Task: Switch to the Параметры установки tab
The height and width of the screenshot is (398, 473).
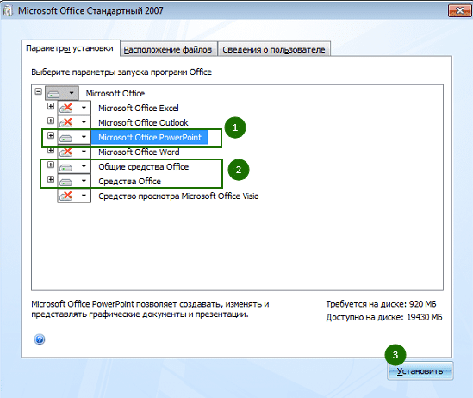Action: click(70, 48)
